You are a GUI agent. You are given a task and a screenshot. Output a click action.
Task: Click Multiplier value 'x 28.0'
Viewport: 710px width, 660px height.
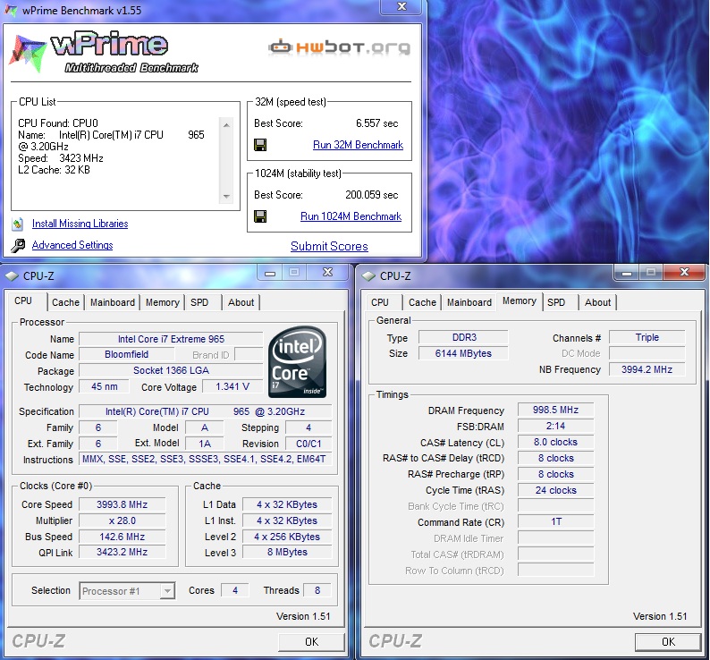(123, 520)
